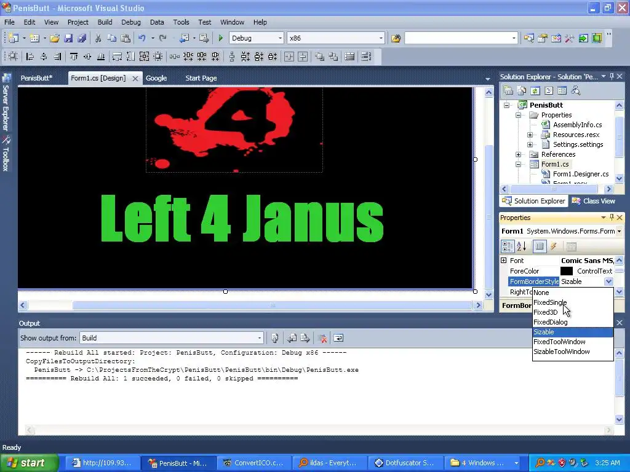Click the Bring to Front layout icon
630x472 pixels.
point(319,57)
